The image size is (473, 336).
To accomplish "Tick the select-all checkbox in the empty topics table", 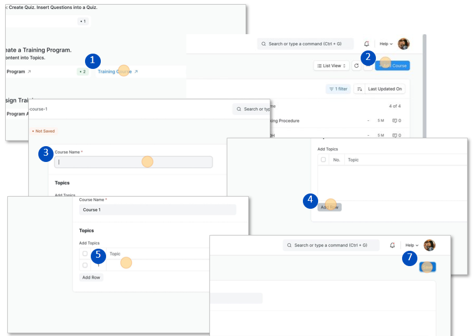I will [x=323, y=160].
